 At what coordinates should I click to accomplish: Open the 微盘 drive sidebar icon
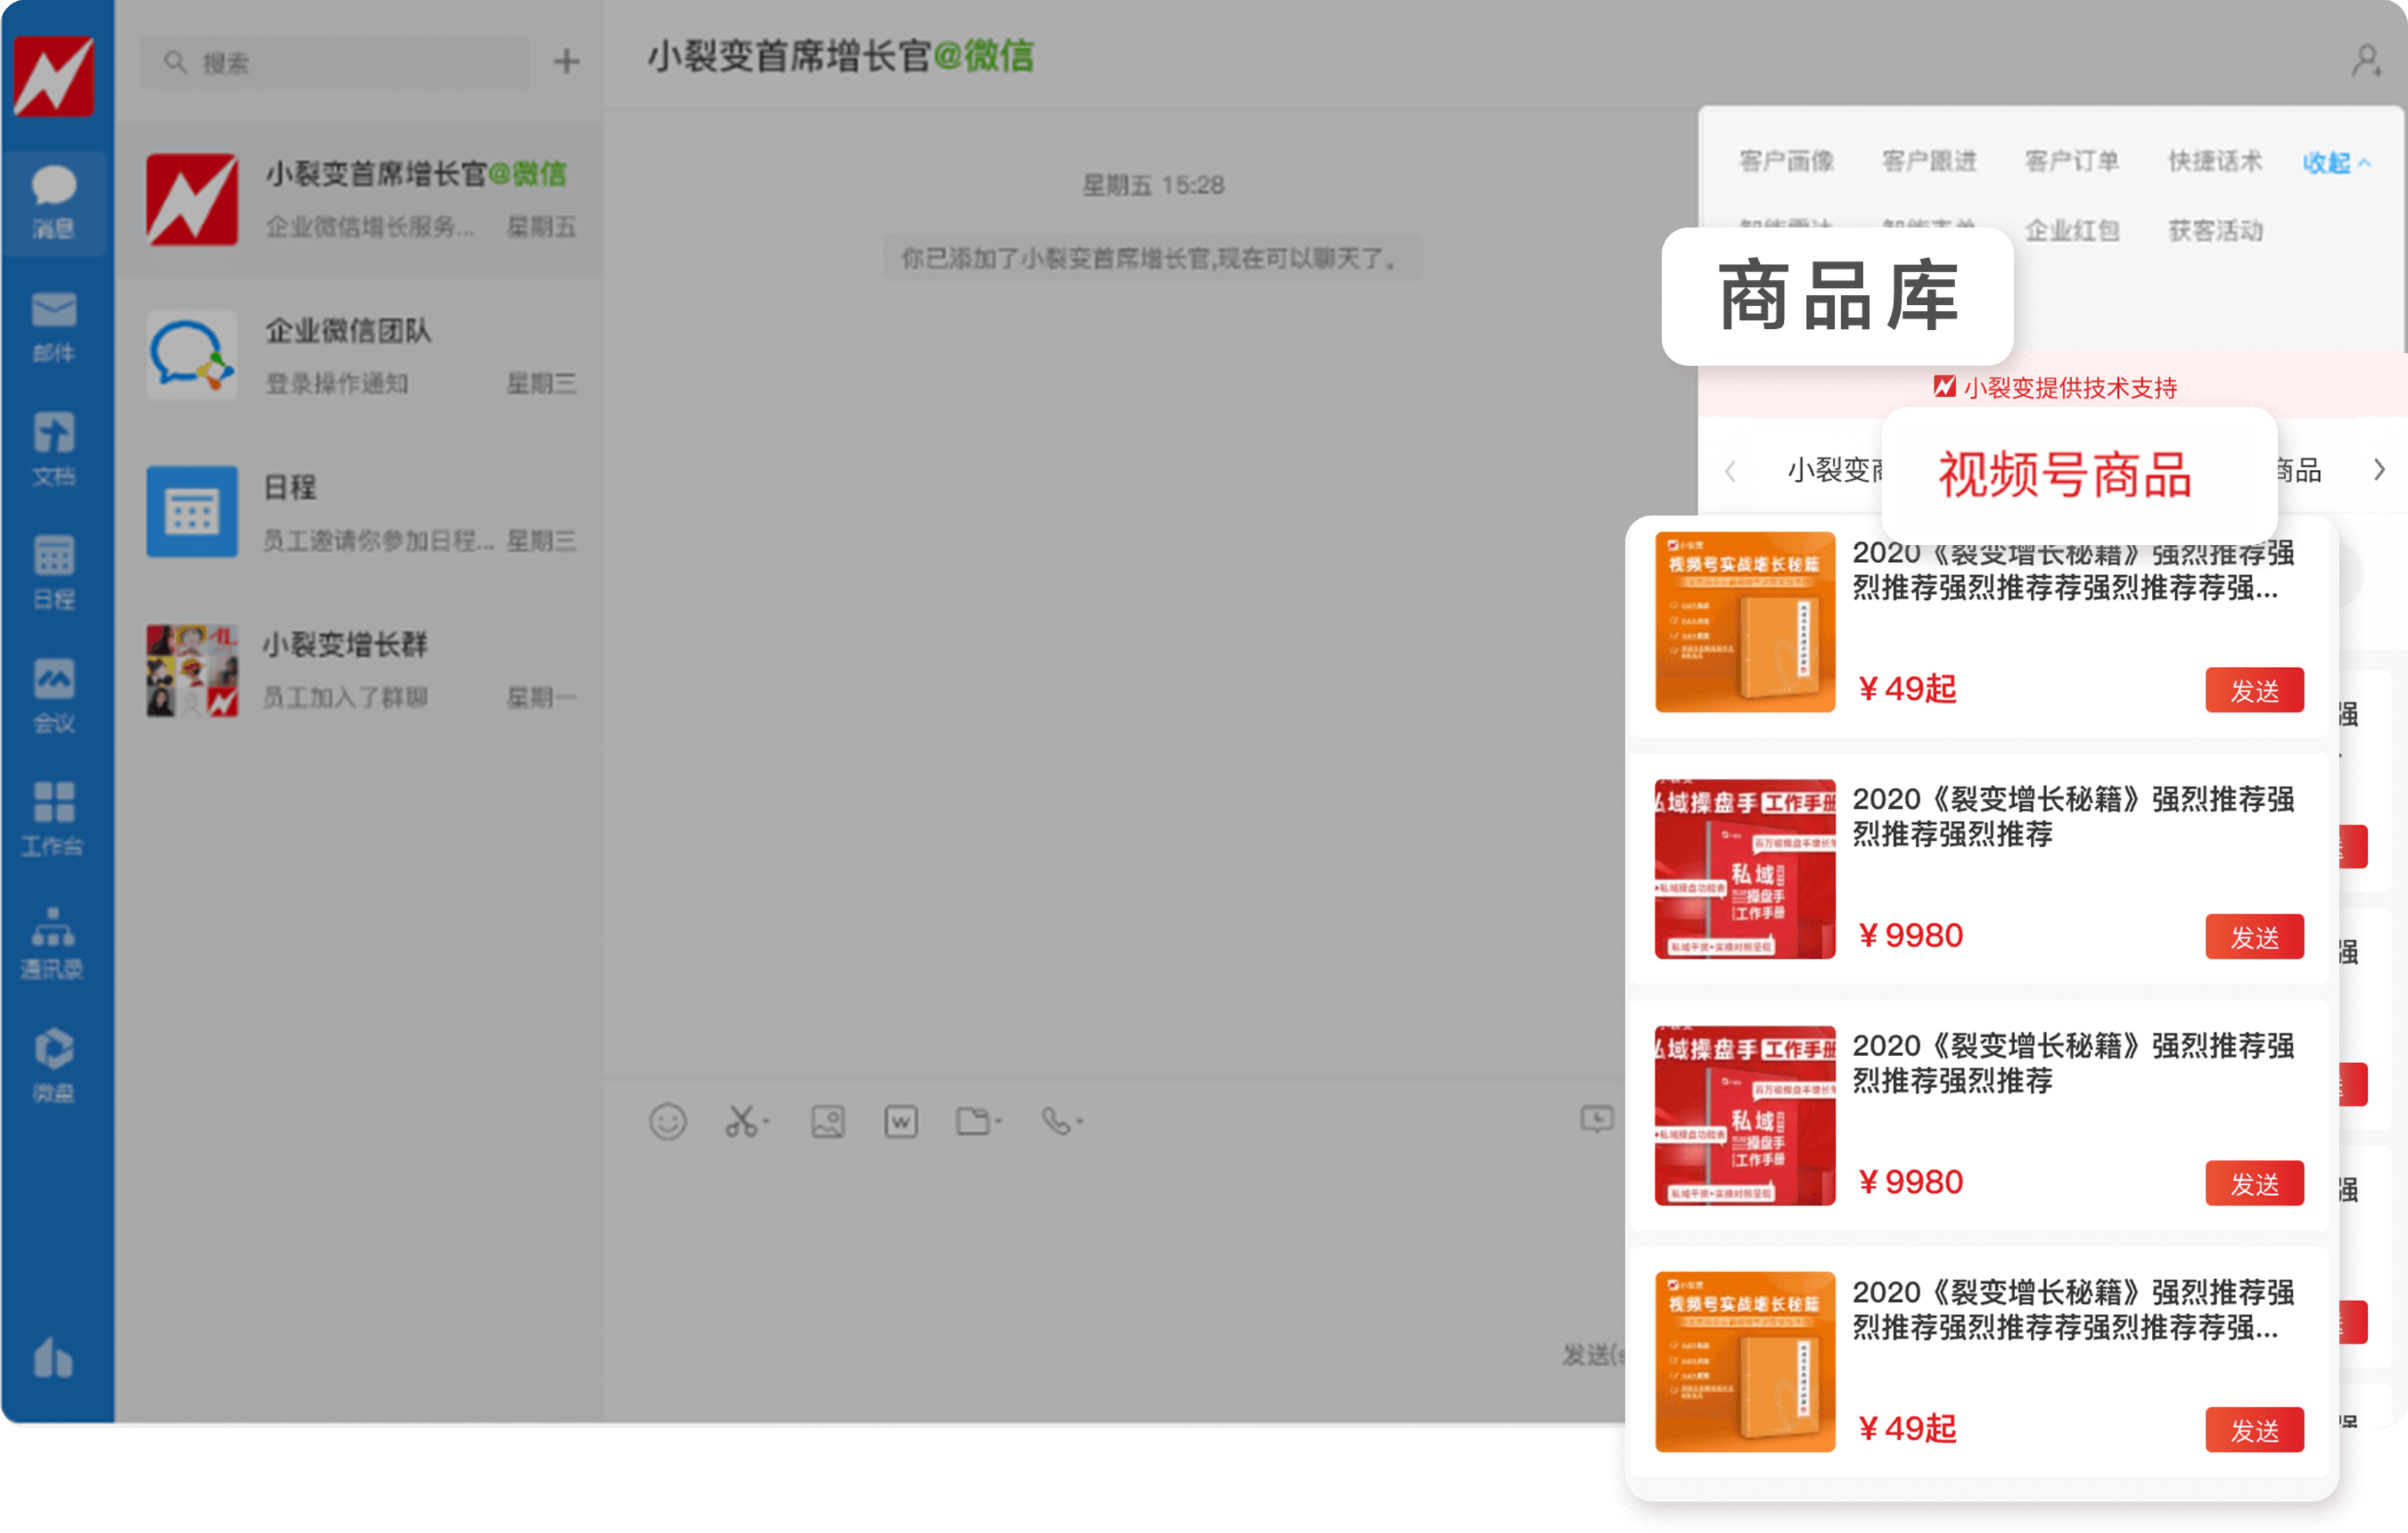(54, 1065)
